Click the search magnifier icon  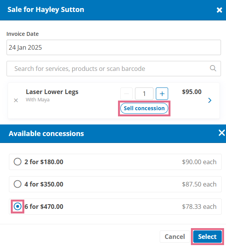(x=213, y=68)
